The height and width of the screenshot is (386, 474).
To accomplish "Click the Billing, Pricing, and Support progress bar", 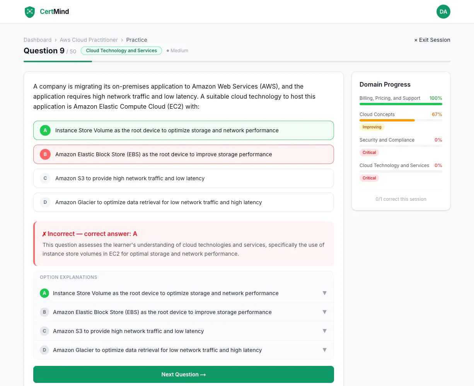I will click(401, 104).
